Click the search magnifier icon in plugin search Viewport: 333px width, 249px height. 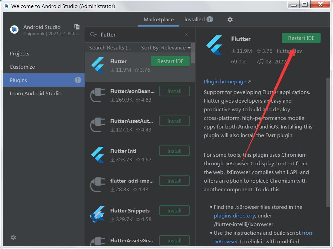click(x=93, y=35)
